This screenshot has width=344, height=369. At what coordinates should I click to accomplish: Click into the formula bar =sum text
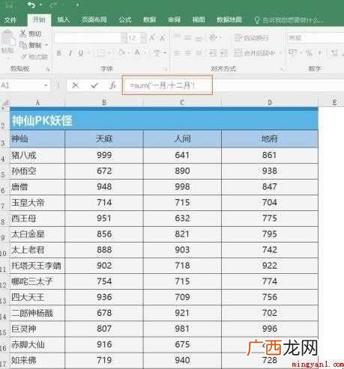[x=162, y=85]
